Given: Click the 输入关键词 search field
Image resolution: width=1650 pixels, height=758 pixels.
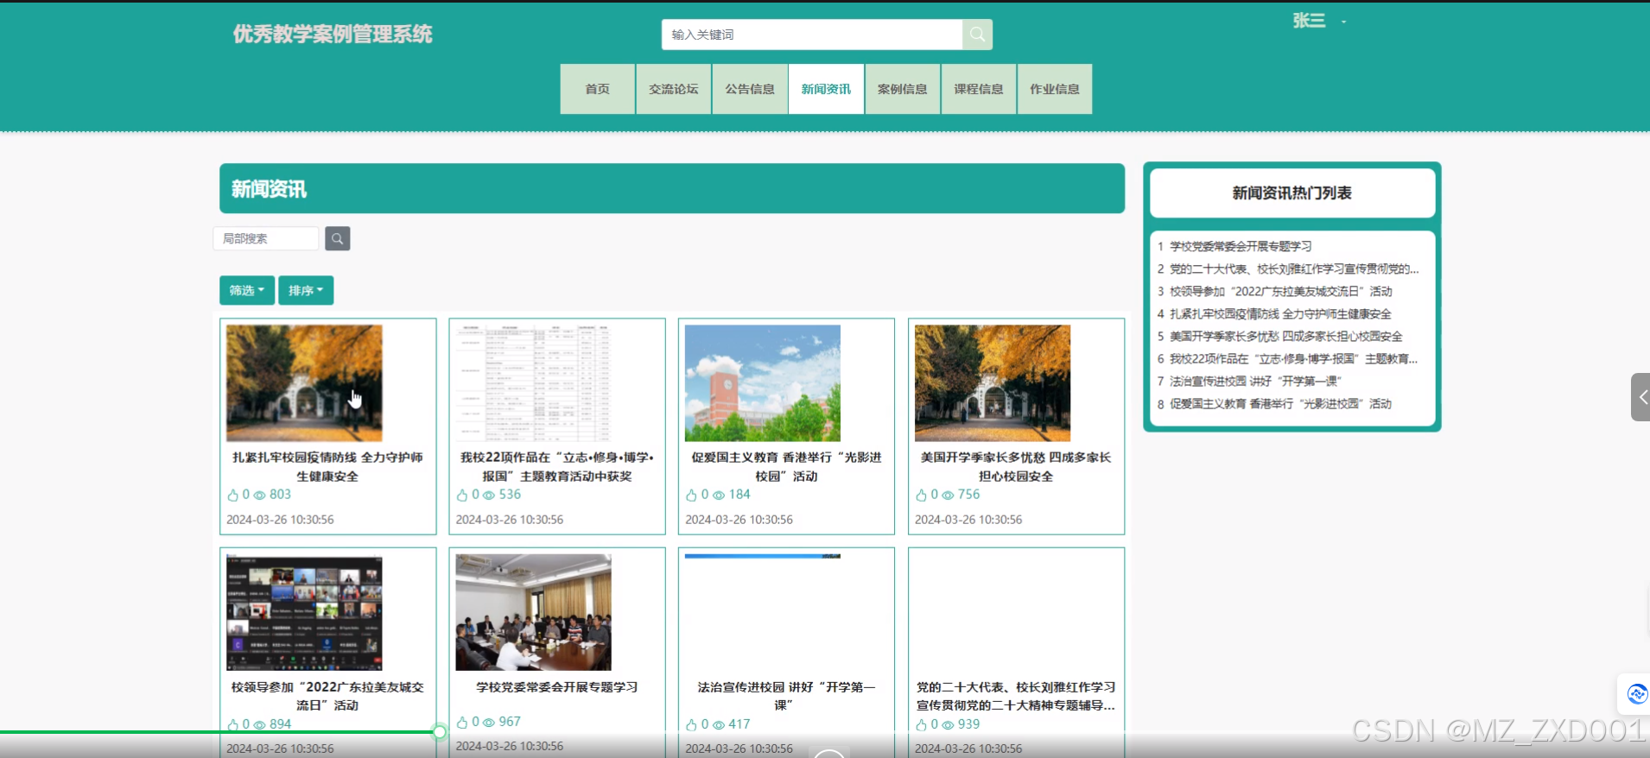Looking at the screenshot, I should click(812, 35).
